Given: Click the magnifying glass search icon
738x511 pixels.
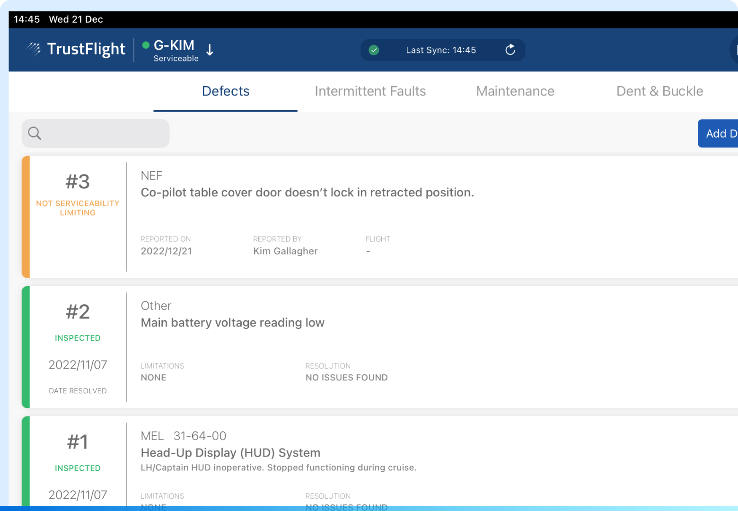Looking at the screenshot, I should pos(35,133).
